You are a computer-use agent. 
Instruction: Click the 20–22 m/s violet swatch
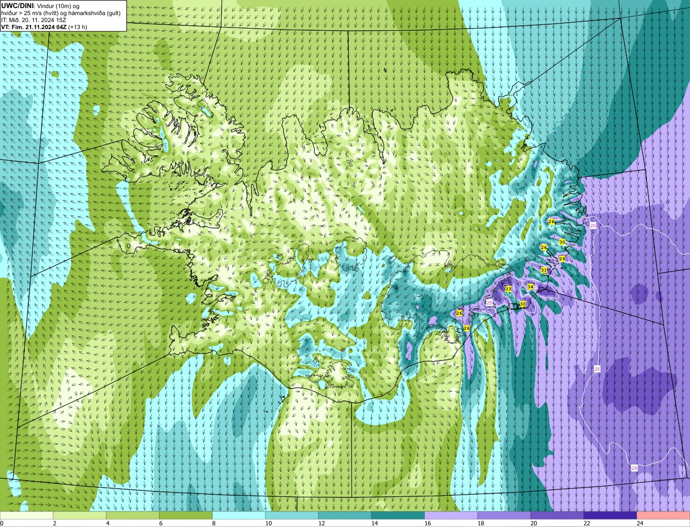pos(557,515)
